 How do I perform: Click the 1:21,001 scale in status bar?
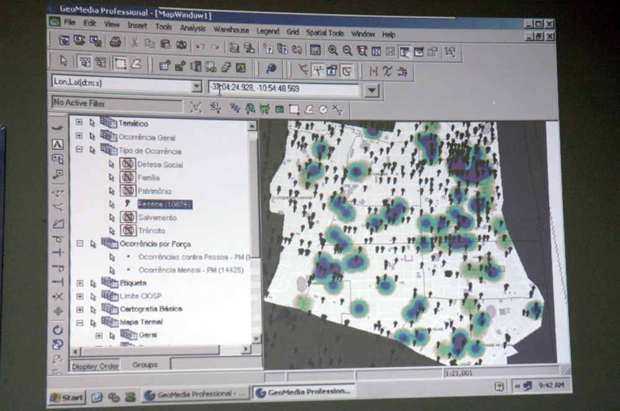(x=458, y=373)
